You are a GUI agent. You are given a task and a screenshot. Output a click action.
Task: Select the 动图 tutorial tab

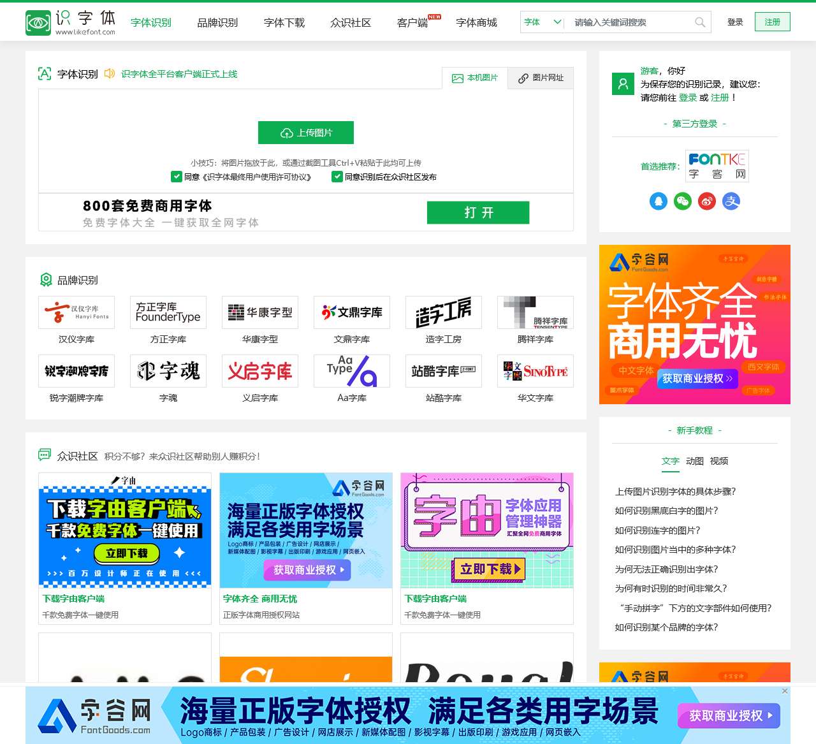click(x=695, y=461)
